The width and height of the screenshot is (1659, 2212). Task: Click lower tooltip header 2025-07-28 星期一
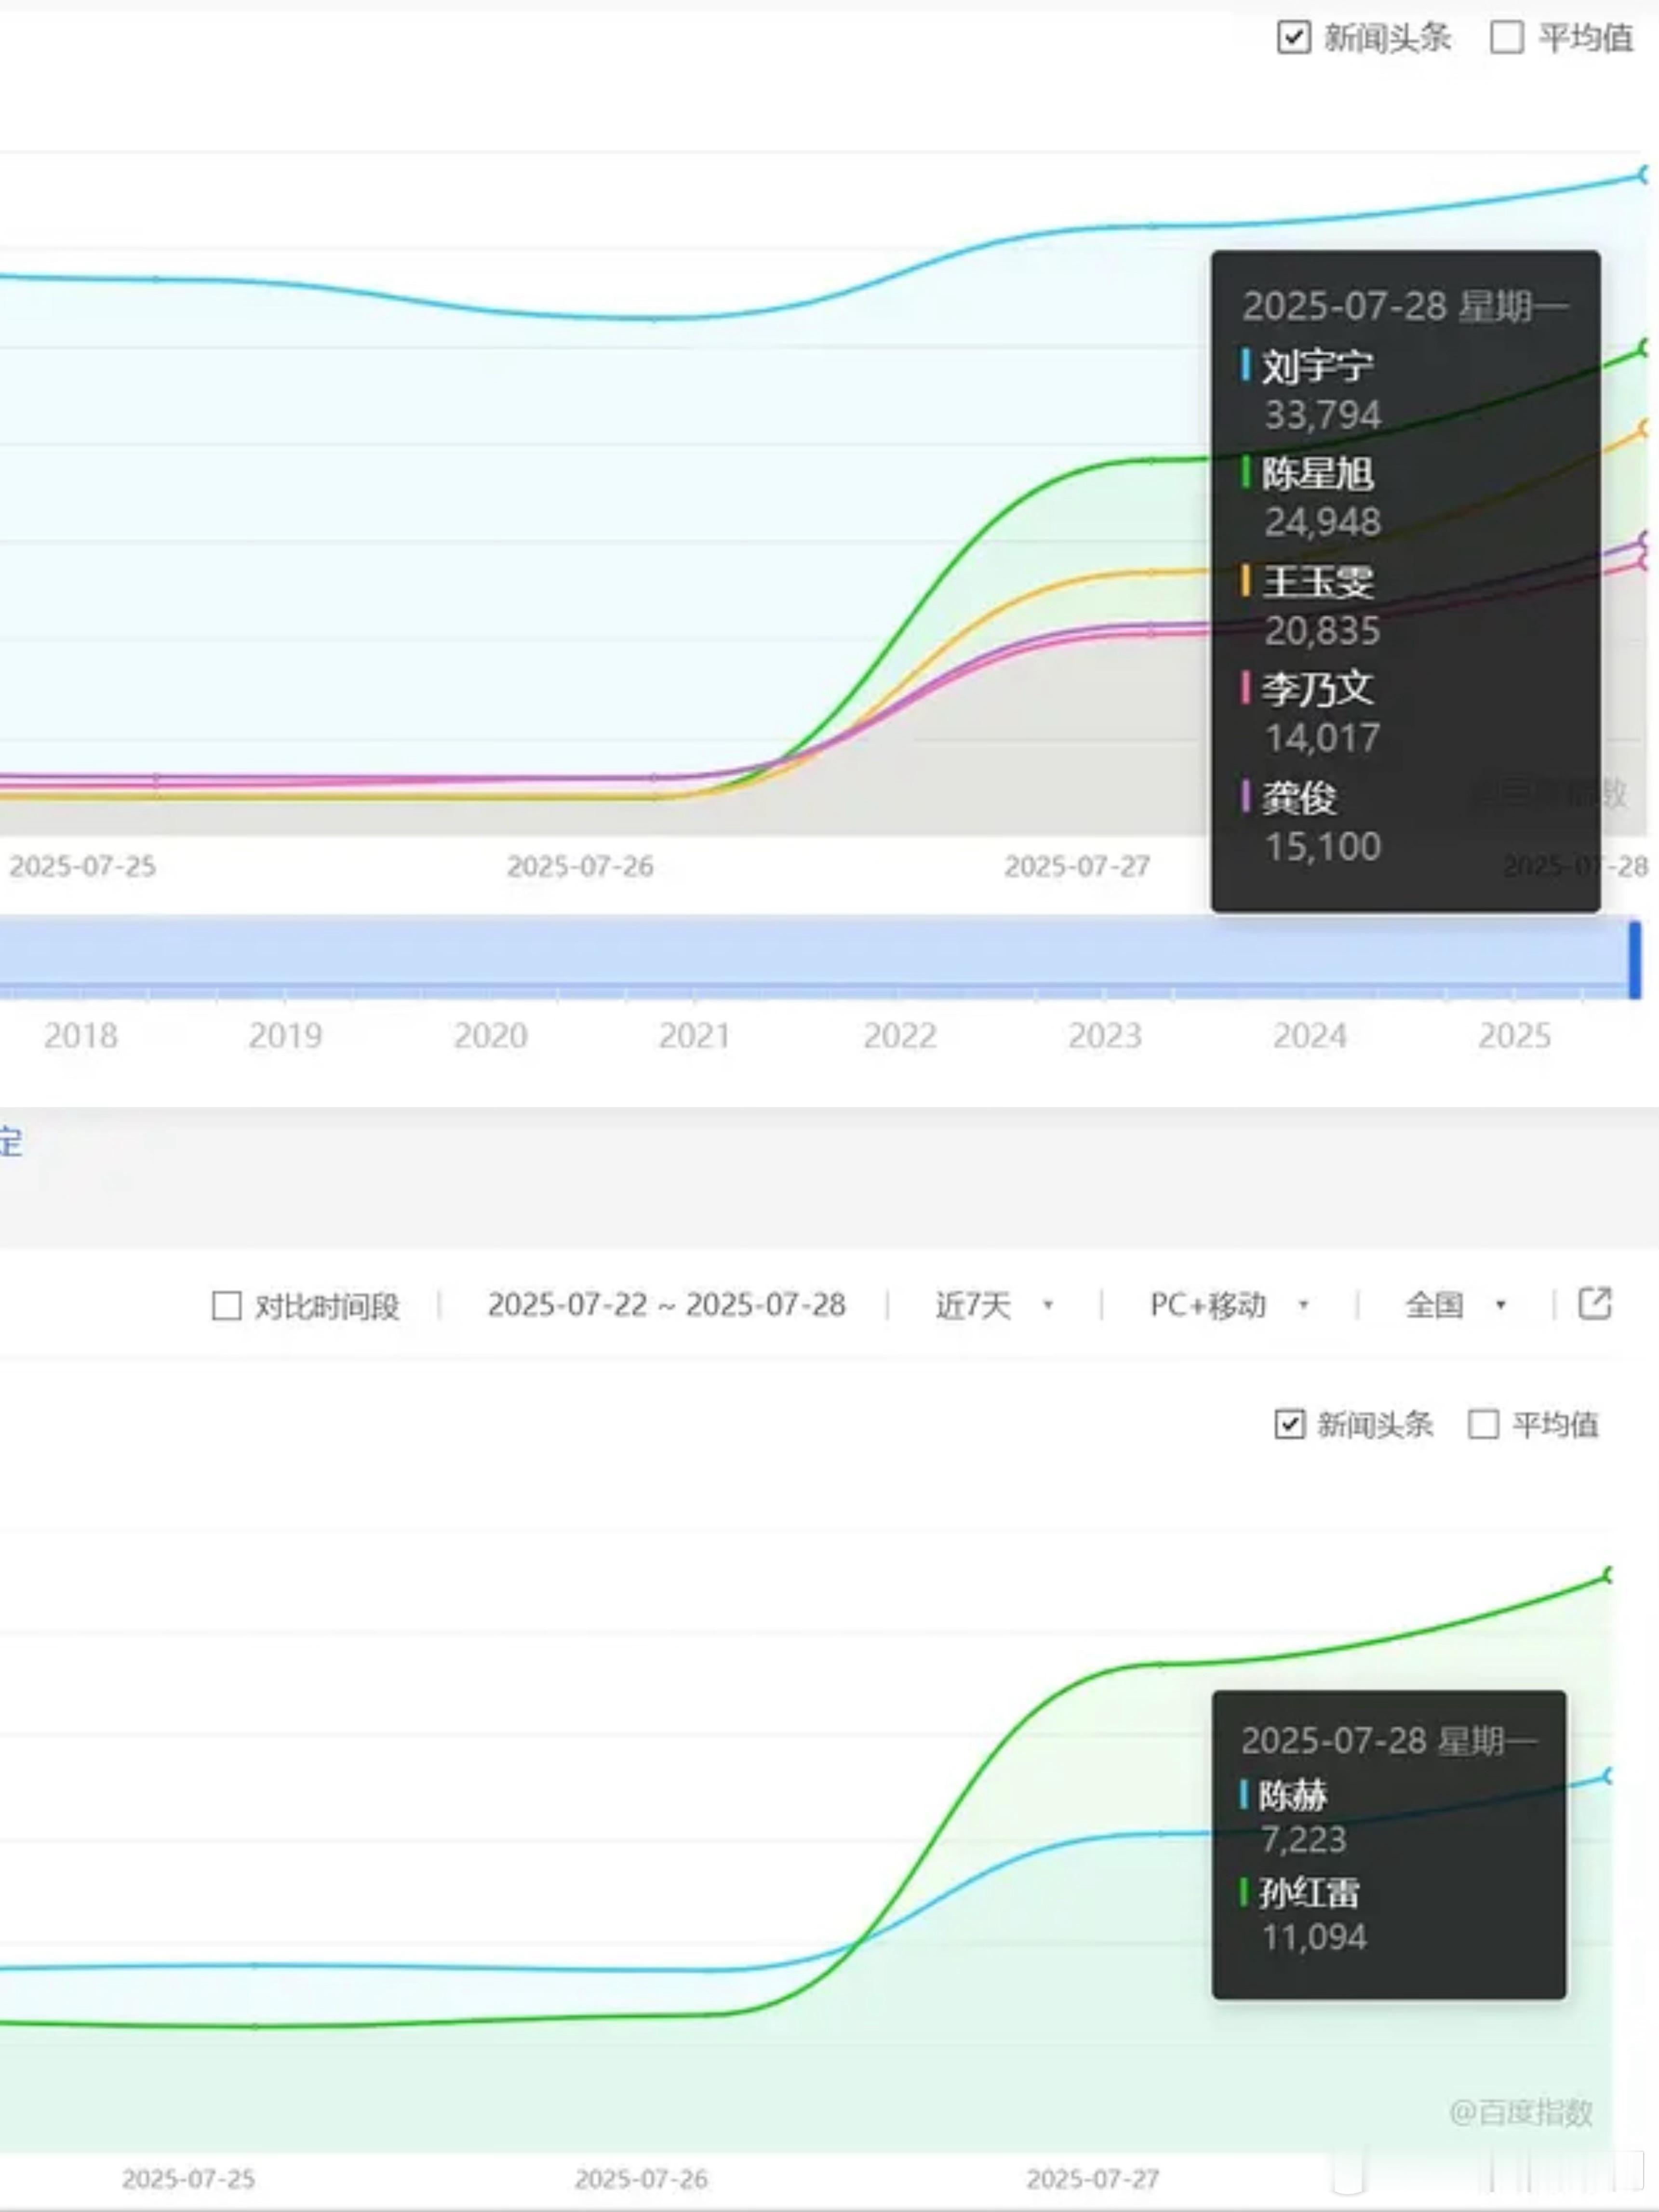[x=1389, y=1741]
